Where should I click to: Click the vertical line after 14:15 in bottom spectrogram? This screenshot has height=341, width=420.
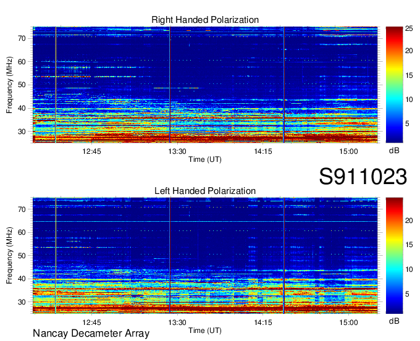(284, 256)
